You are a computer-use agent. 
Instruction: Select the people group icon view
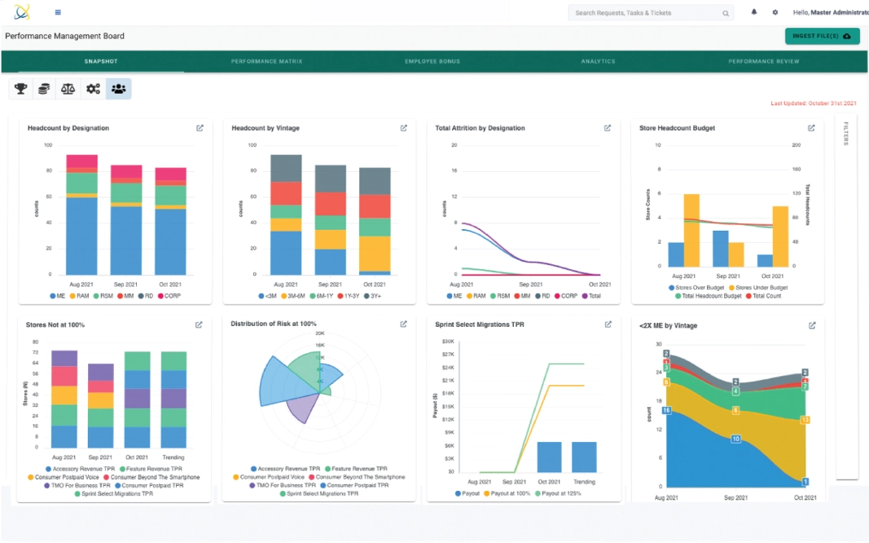click(x=118, y=89)
